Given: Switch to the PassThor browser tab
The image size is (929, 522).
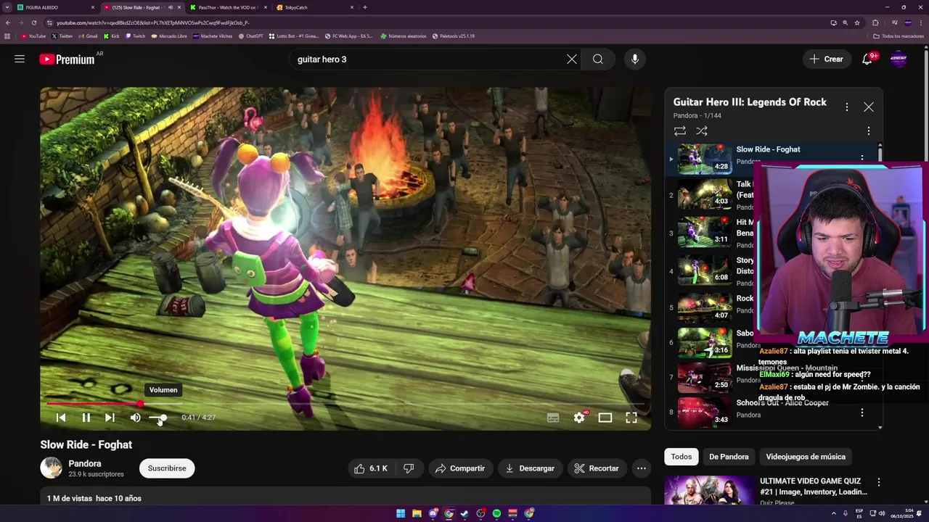Looking at the screenshot, I should (228, 7).
